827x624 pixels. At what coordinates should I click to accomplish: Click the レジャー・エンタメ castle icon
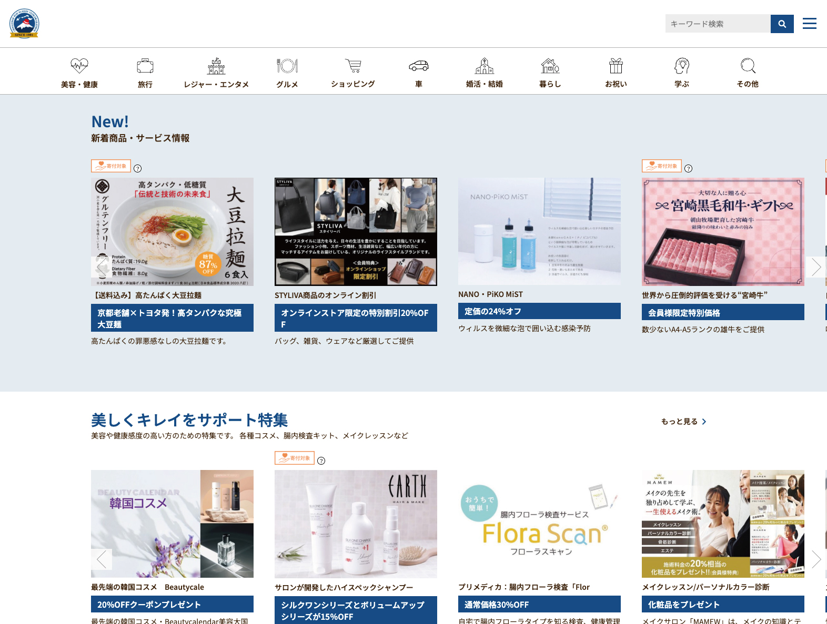(x=216, y=66)
